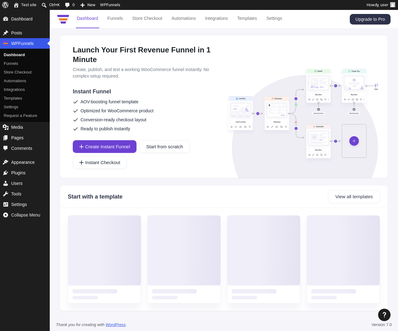
Task: Go to the WordPress Dashboard in the sidebar
Action: coord(25,19)
